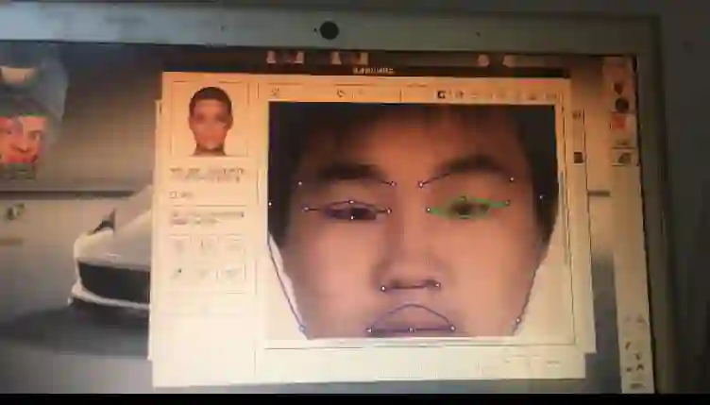Select the viewer-right jaw outline point
The height and width of the screenshot is (405, 710).
point(518,320)
